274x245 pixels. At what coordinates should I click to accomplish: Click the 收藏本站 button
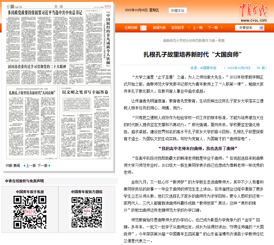click(x=178, y=11)
